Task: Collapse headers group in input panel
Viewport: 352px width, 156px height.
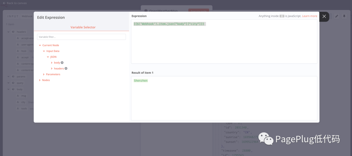Action: point(8,32)
